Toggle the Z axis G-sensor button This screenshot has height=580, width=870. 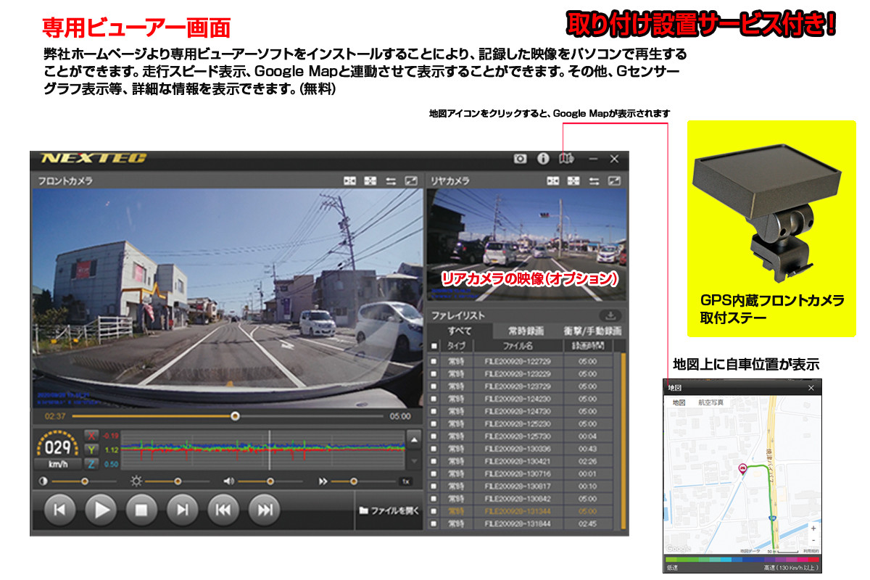click(91, 464)
